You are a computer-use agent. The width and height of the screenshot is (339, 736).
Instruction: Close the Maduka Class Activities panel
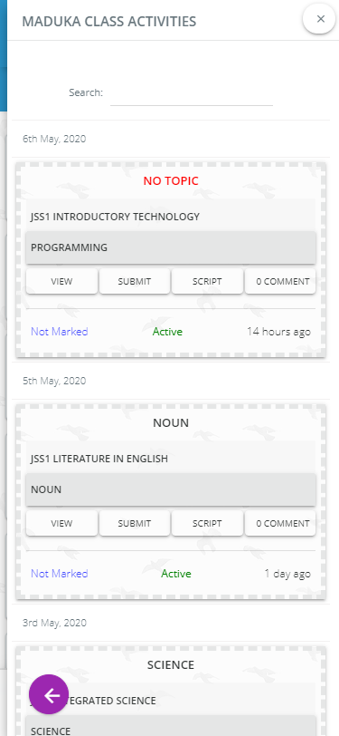320,19
